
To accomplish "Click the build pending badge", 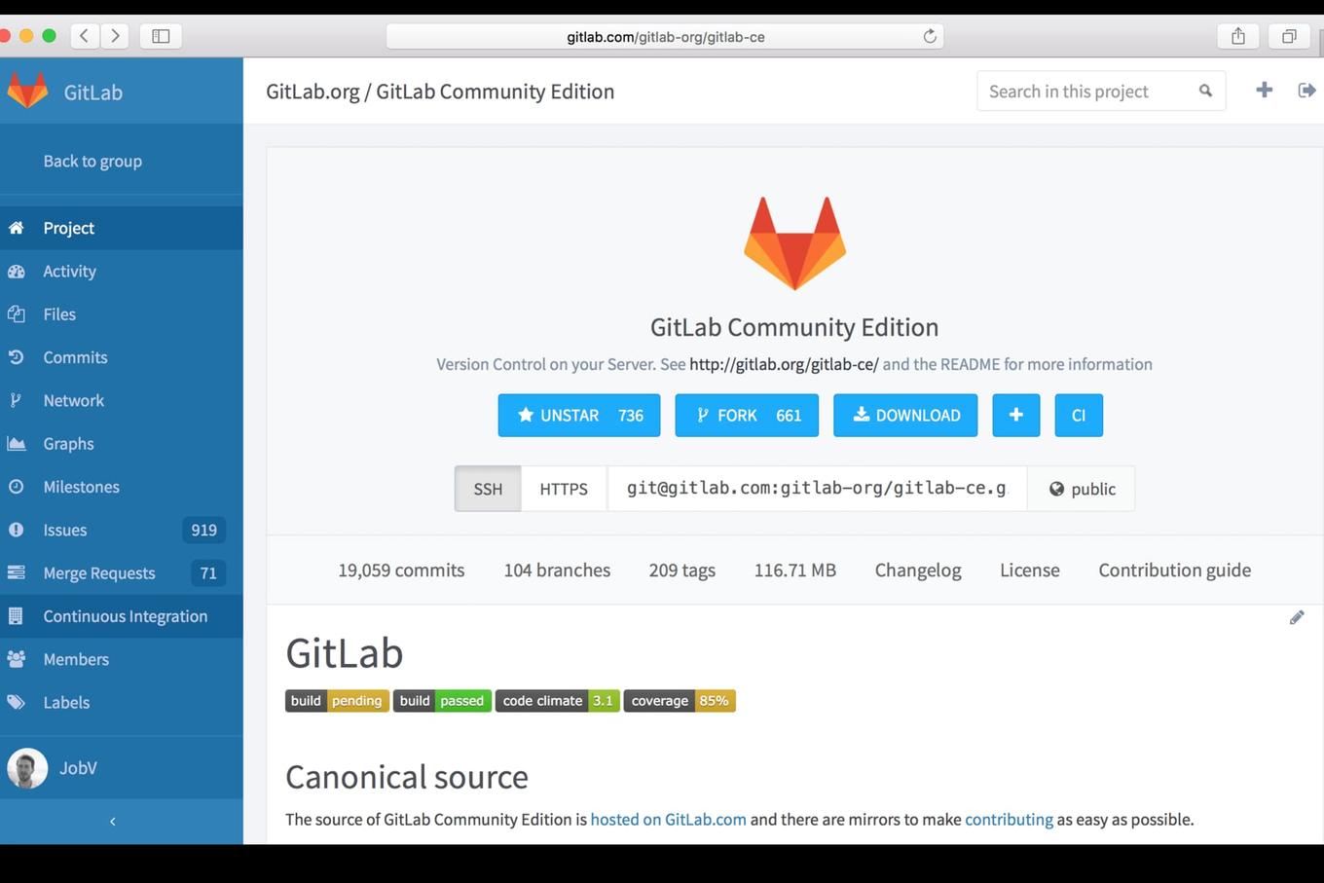I will 337,701.
